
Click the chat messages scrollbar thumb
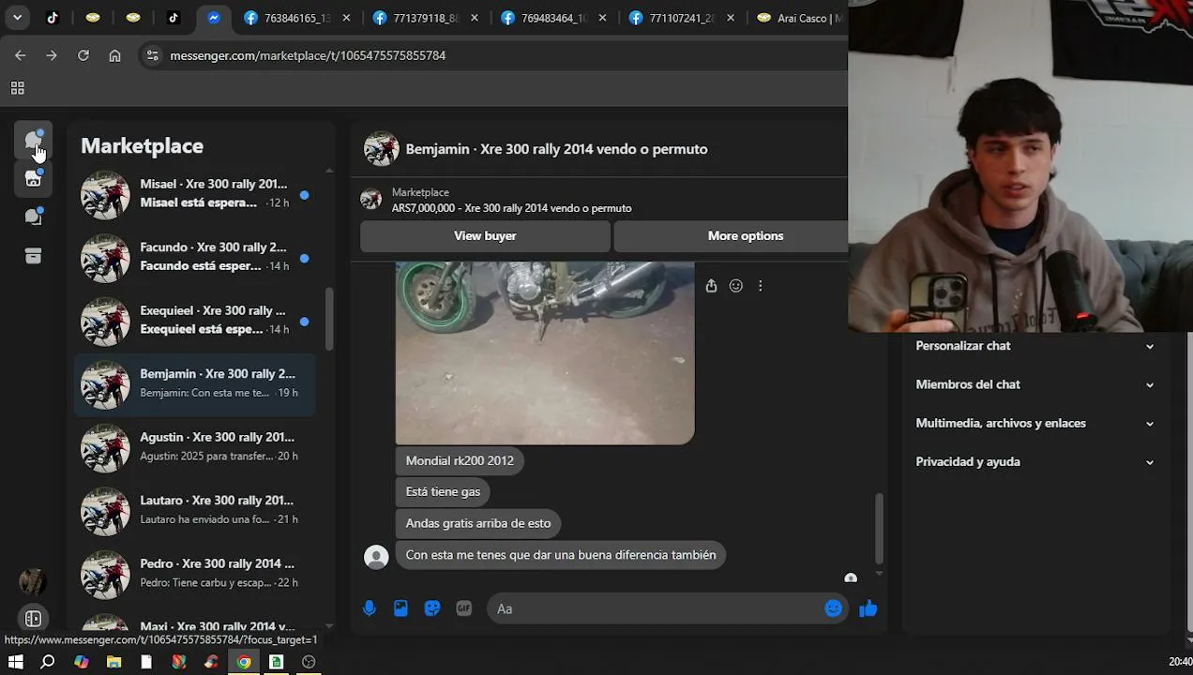[879, 528]
